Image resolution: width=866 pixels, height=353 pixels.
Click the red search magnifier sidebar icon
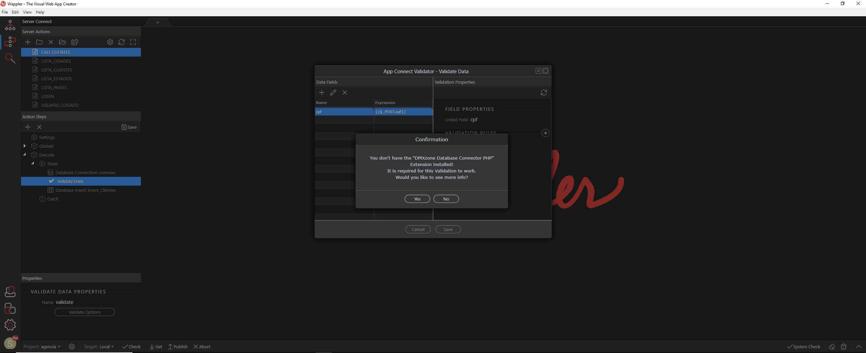pyautogui.click(x=10, y=59)
